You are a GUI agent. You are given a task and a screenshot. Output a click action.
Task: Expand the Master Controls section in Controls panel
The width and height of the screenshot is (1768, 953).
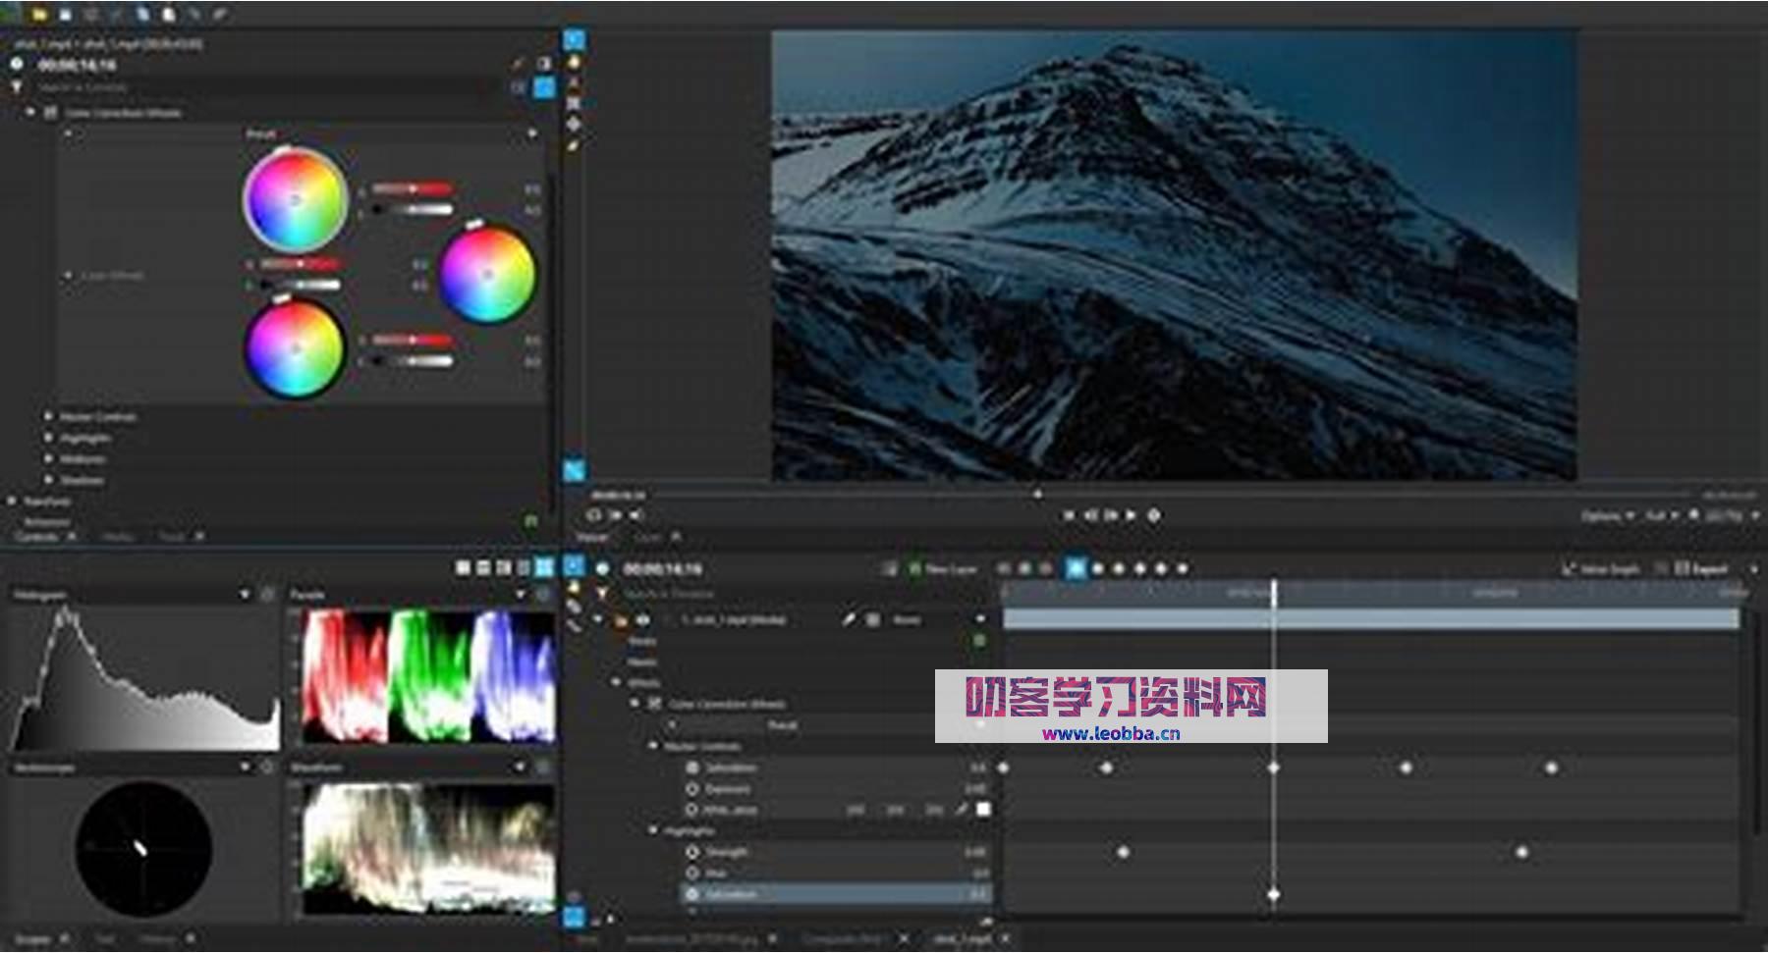pyautogui.click(x=48, y=417)
